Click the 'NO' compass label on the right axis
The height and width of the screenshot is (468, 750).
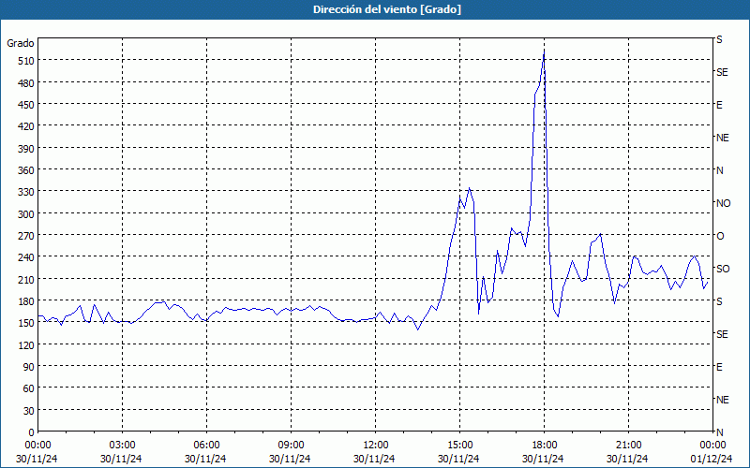click(723, 203)
